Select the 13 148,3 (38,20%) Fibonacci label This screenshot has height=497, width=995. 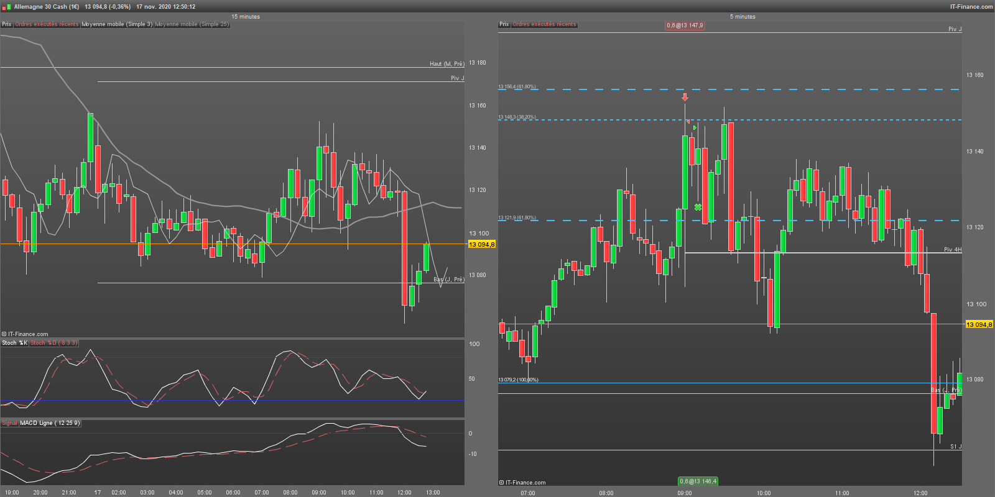tap(517, 117)
